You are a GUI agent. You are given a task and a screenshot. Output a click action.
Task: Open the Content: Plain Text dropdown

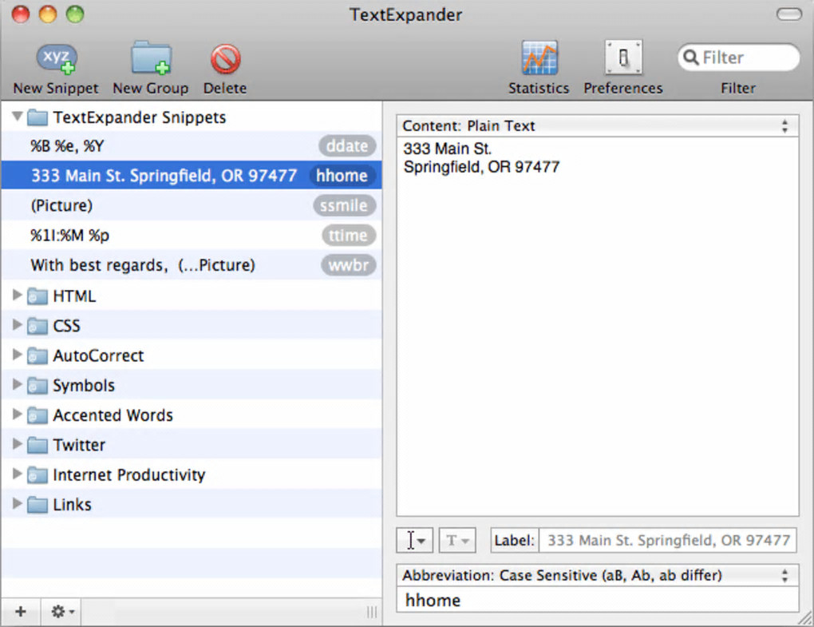(597, 126)
